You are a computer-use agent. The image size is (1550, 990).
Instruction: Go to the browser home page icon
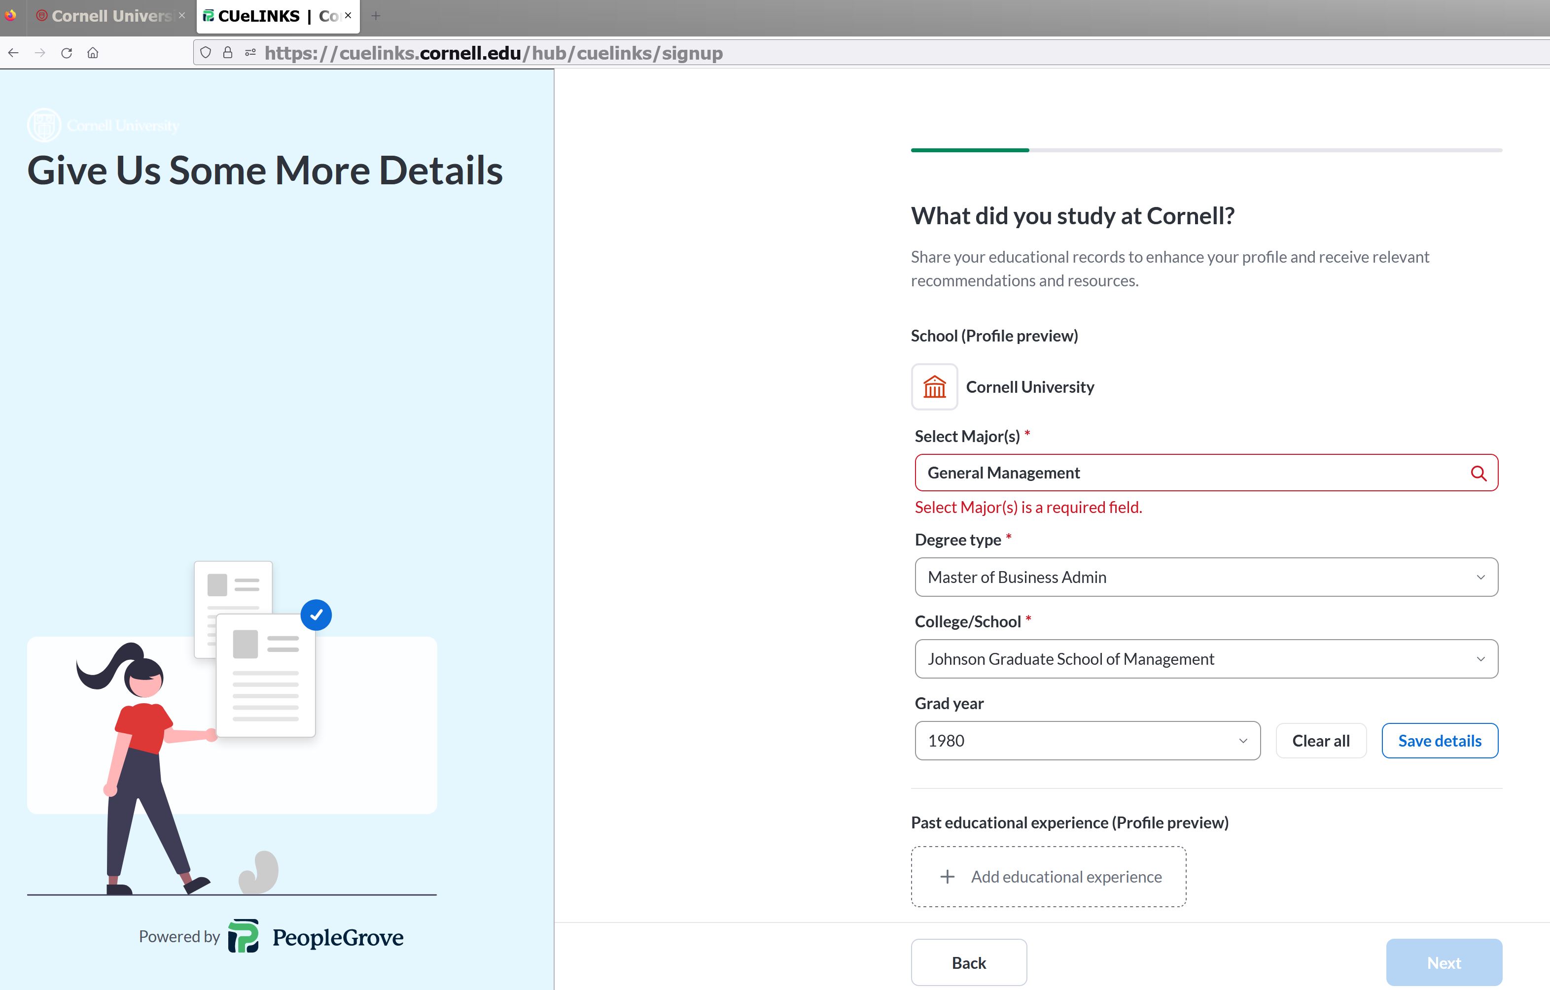pyautogui.click(x=93, y=53)
